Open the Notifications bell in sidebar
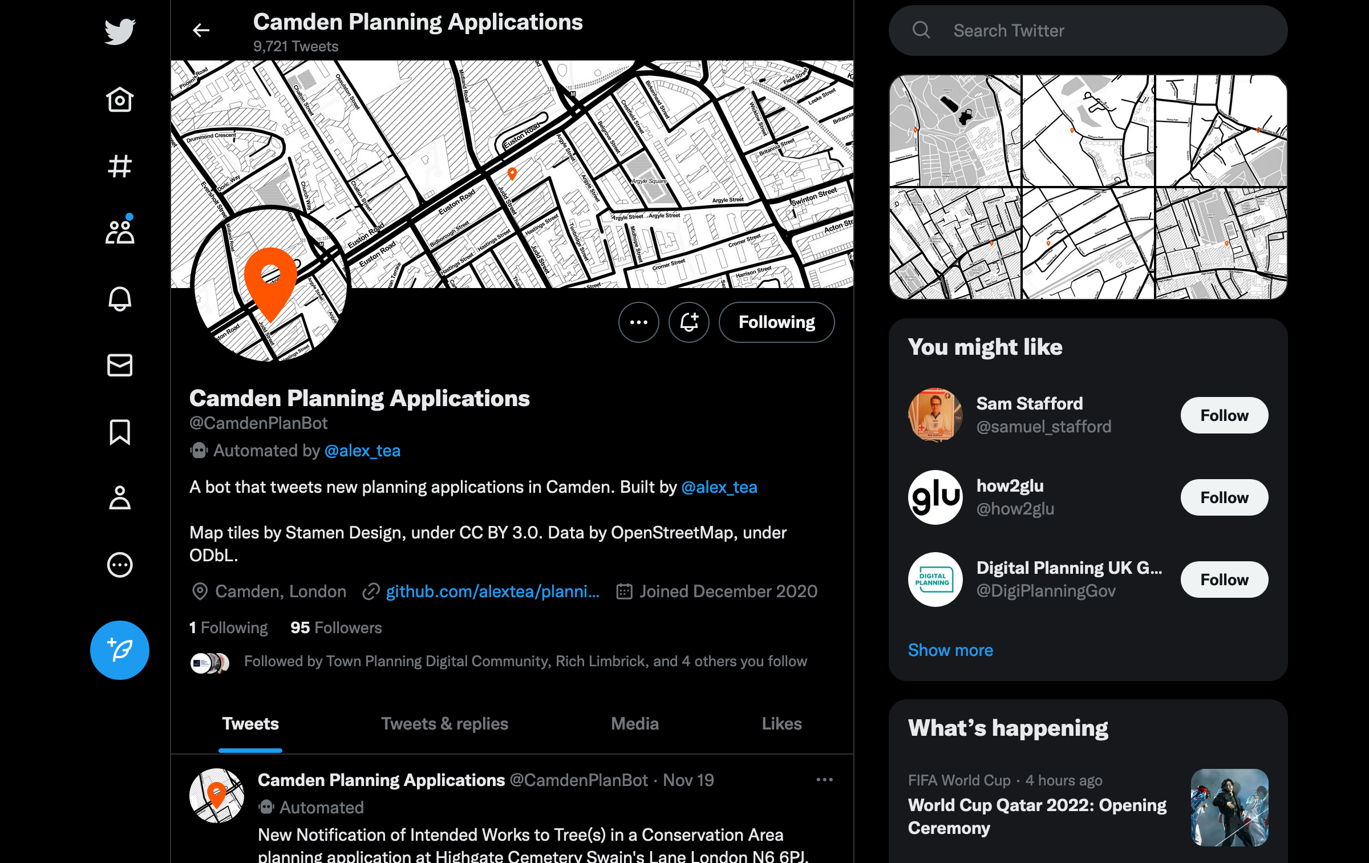The width and height of the screenshot is (1369, 863). (x=120, y=298)
